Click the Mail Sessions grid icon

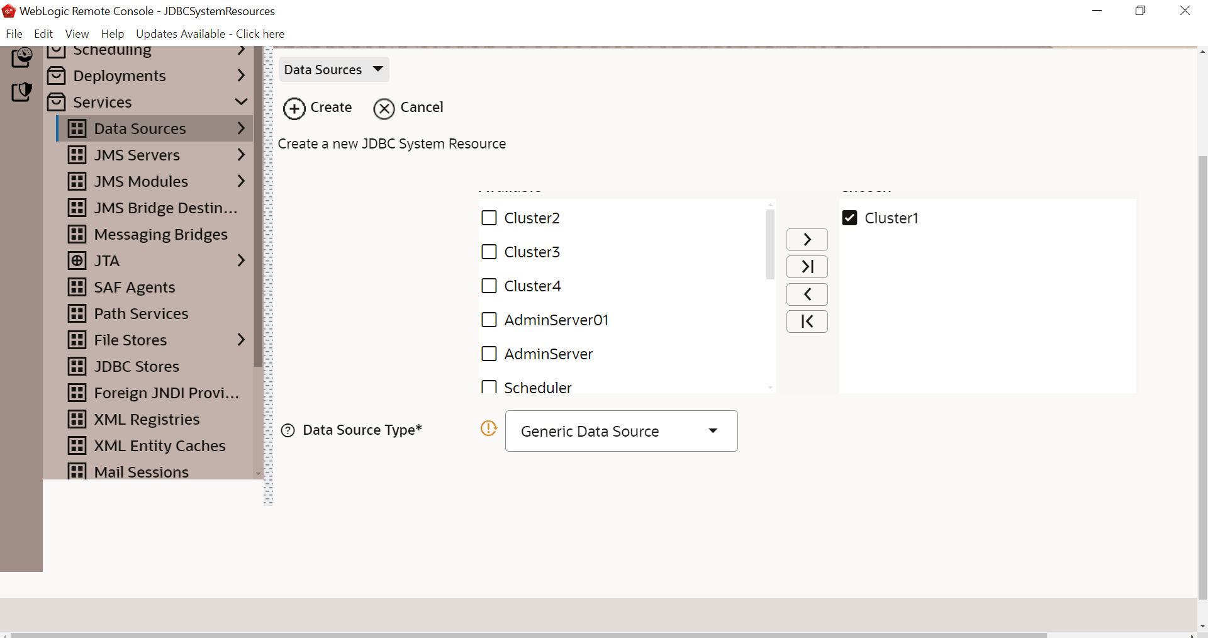click(x=77, y=471)
